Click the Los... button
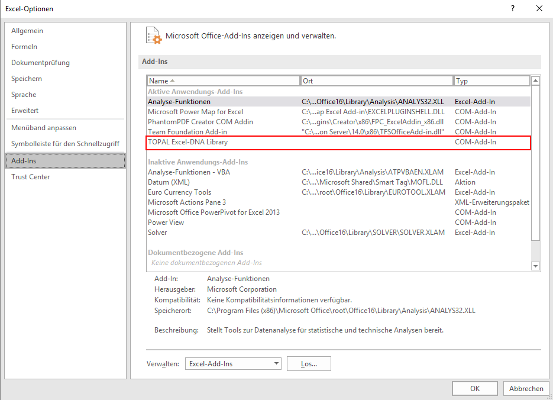Screen dimensions: 553x400 click(308, 364)
